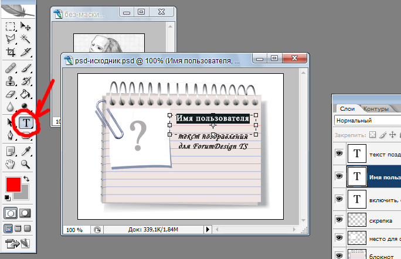This screenshot has width=401, height=259.
Task: Select the 'включить' text layer thumbnail
Action: [x=357, y=199]
